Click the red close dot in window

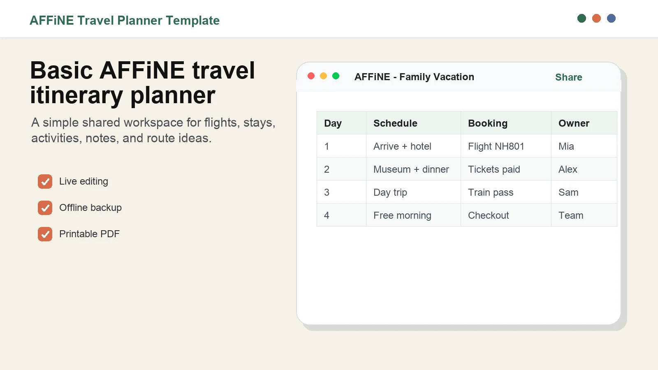coord(311,76)
